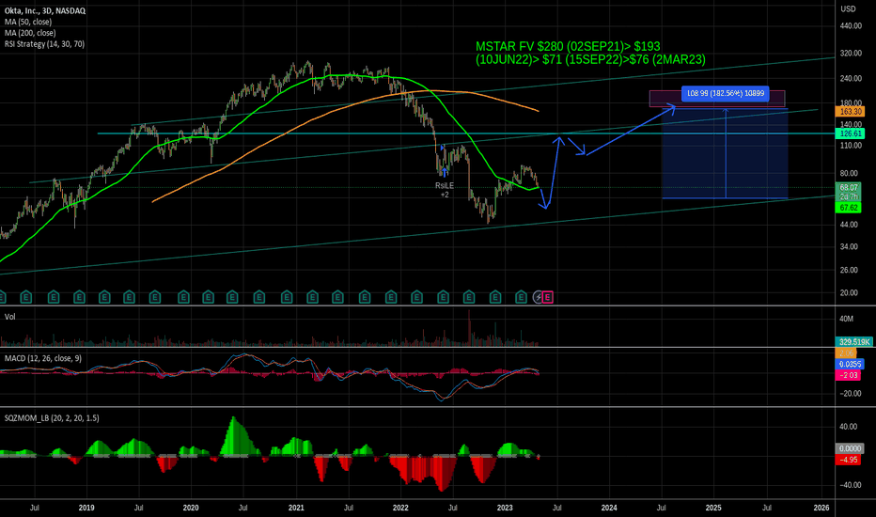Click the orange 163.30 price label

pyautogui.click(x=850, y=112)
